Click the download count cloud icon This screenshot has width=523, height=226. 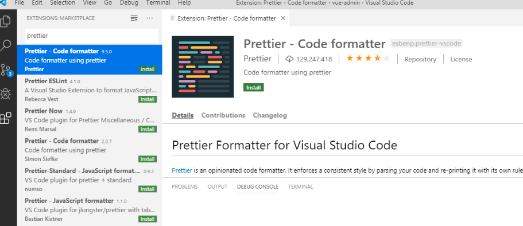tap(289, 59)
